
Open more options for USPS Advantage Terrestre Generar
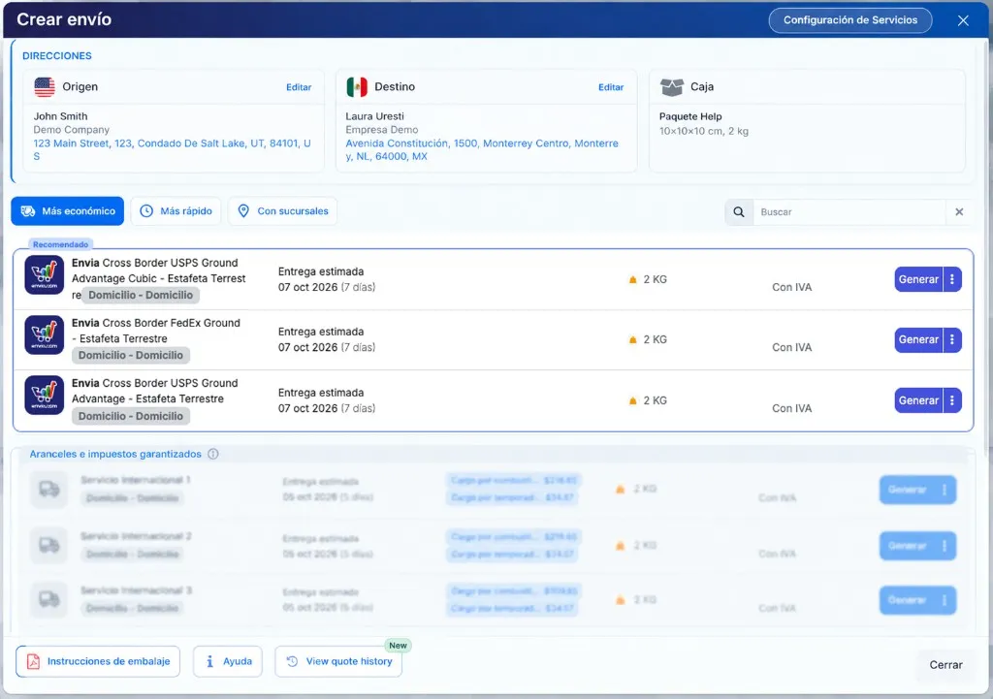coord(952,400)
